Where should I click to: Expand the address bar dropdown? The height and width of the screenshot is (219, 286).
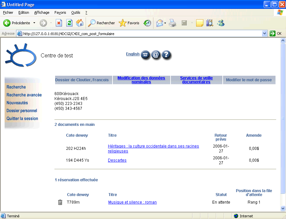tap(265, 33)
